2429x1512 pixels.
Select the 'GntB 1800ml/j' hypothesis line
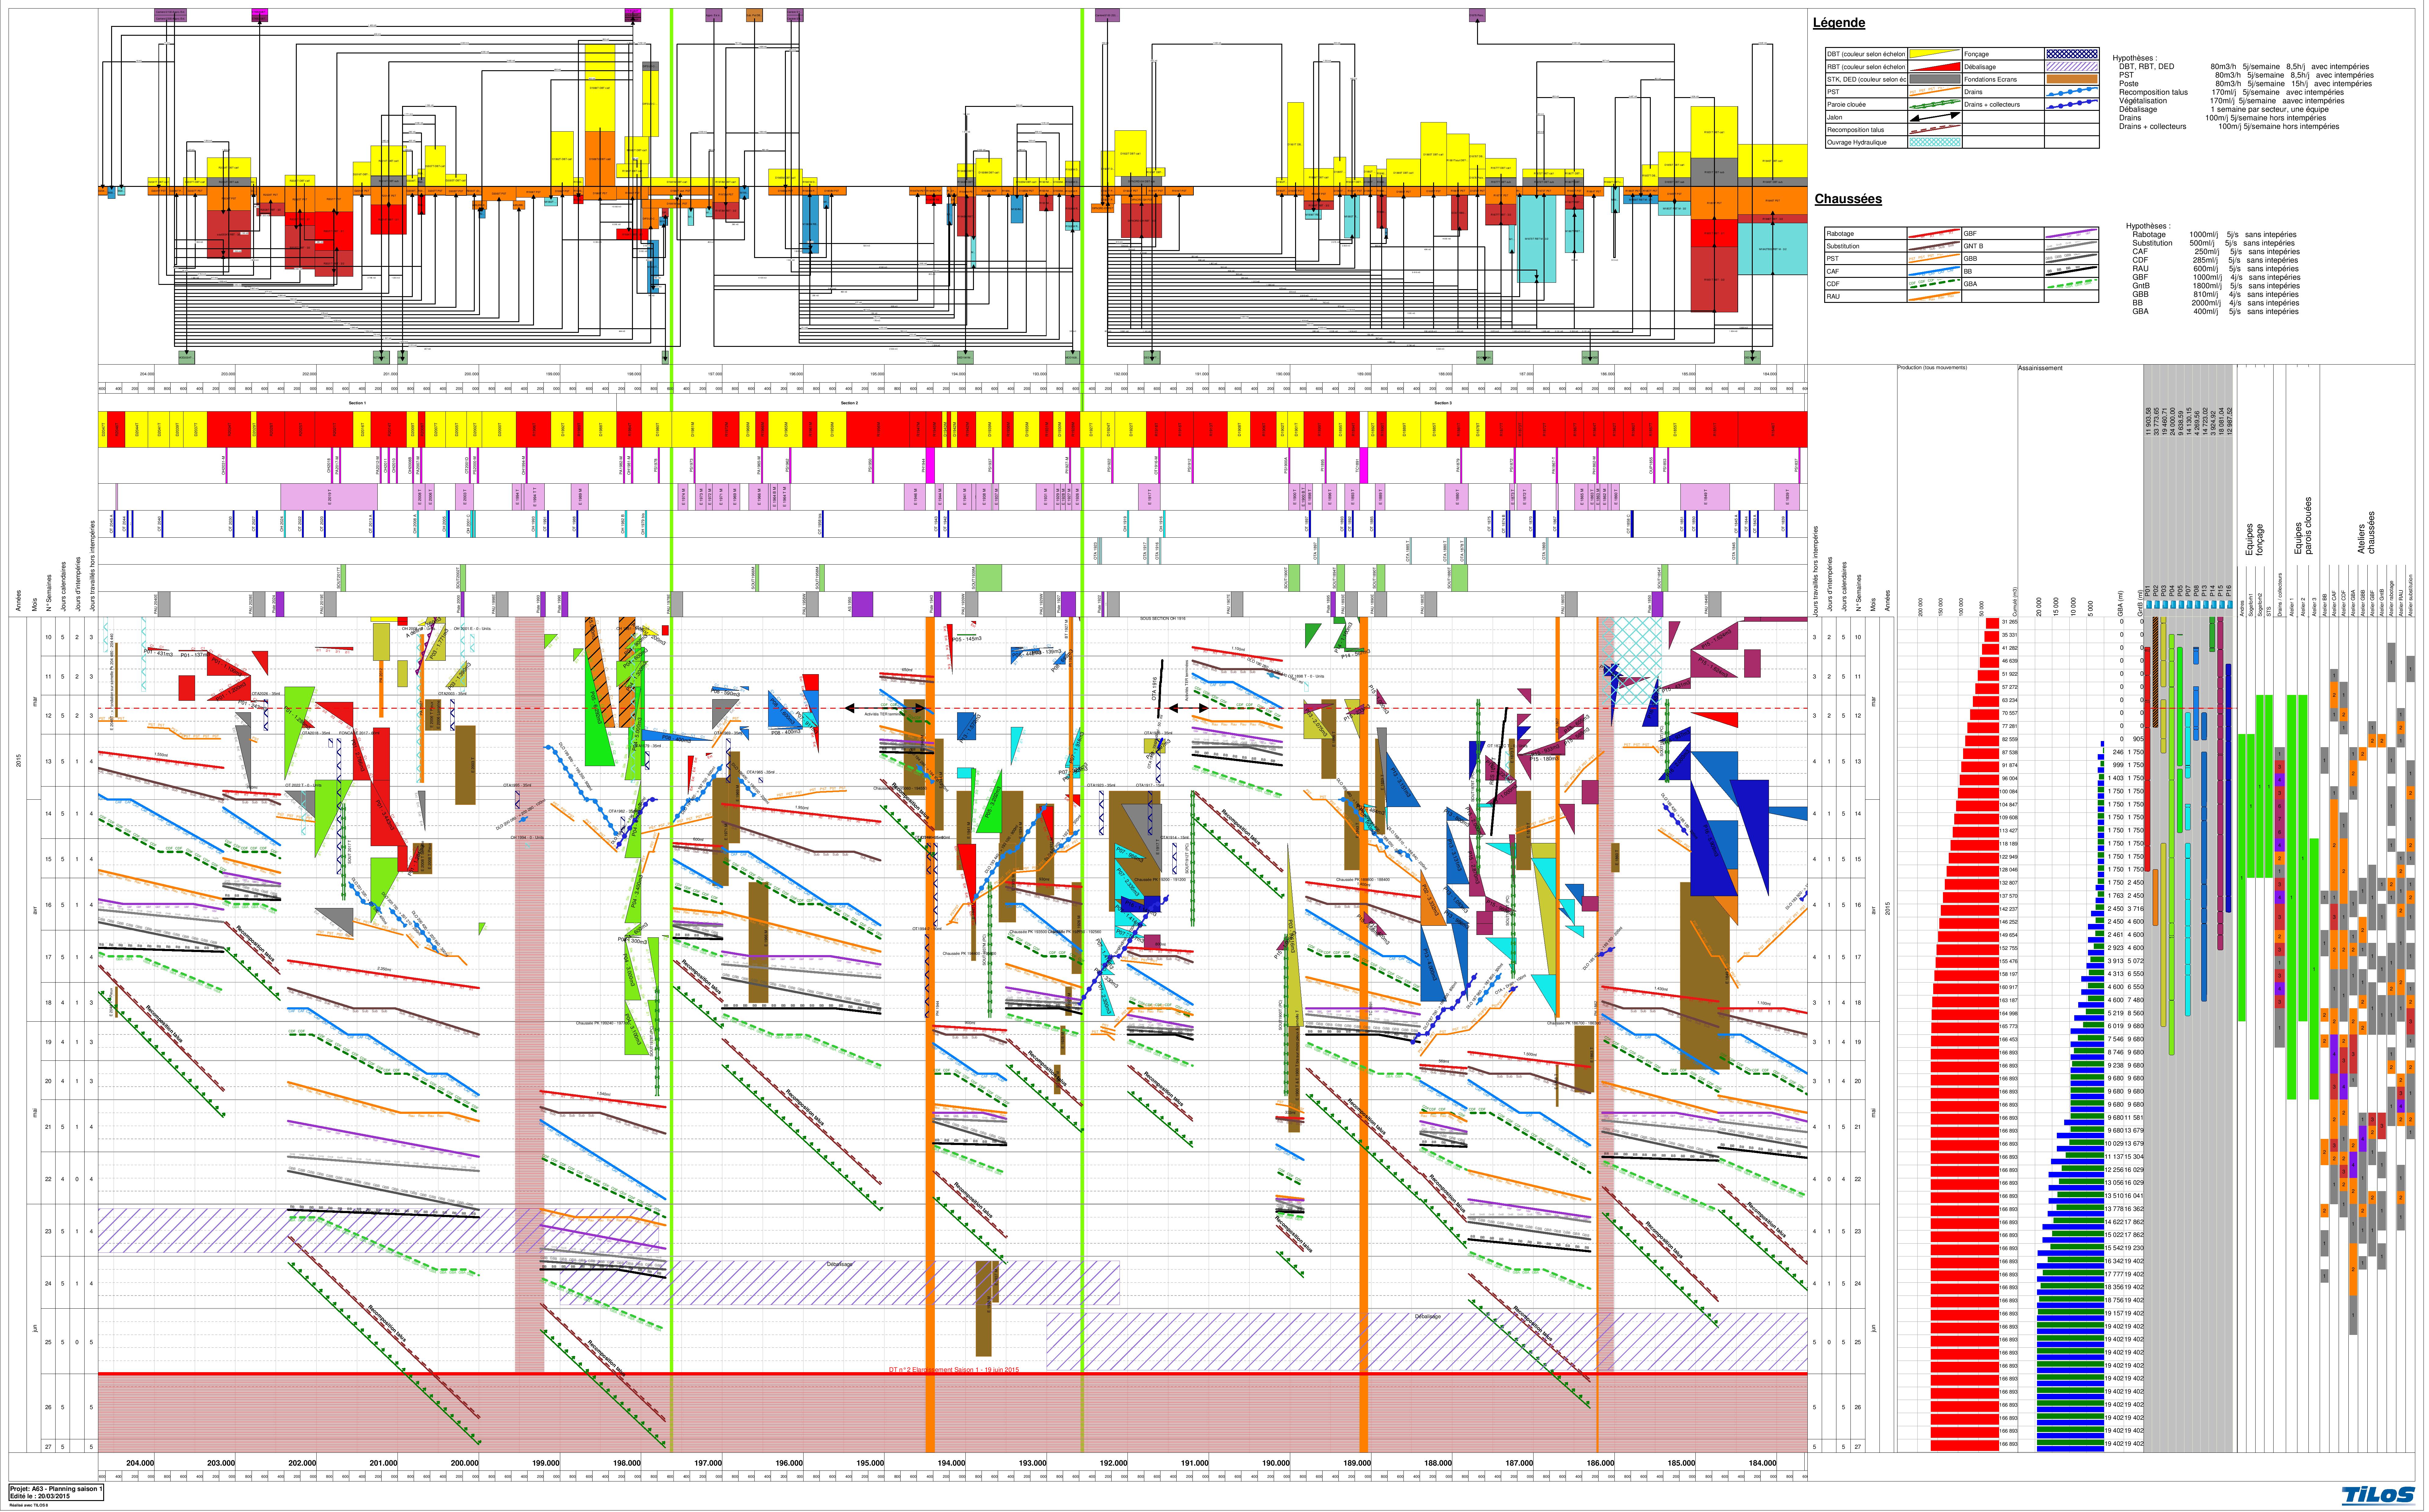click(x=2216, y=286)
